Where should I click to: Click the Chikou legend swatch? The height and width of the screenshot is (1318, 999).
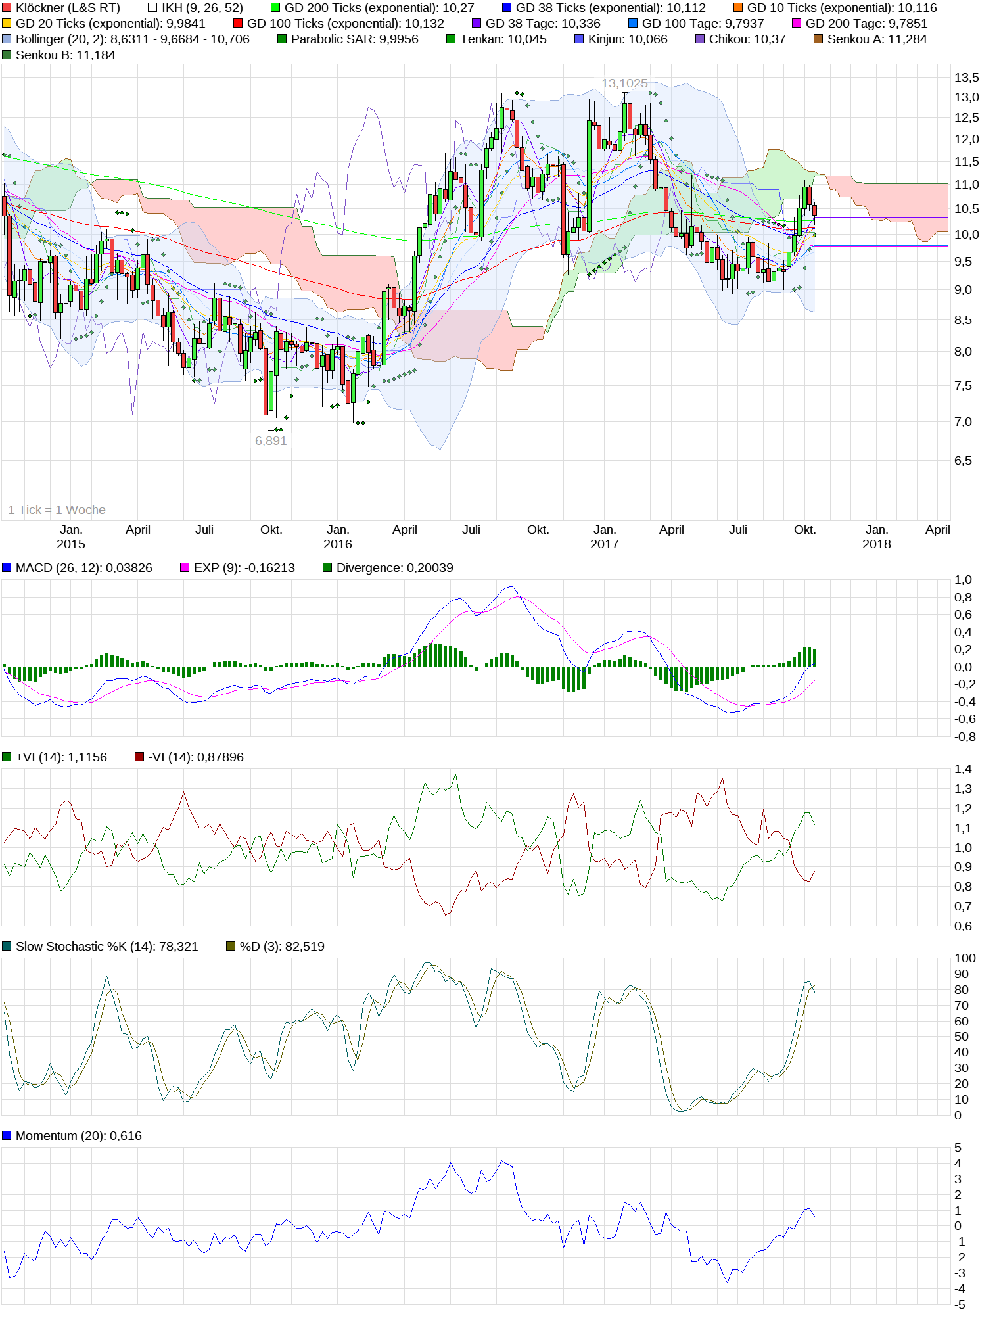click(700, 39)
